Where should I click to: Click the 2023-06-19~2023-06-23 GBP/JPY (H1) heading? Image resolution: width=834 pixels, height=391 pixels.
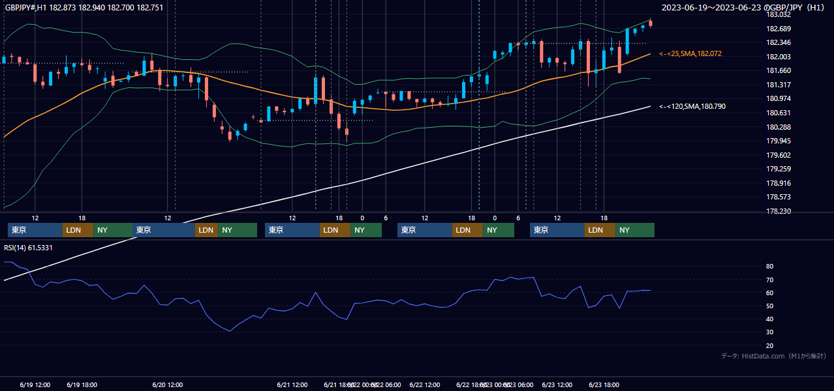pos(743,7)
